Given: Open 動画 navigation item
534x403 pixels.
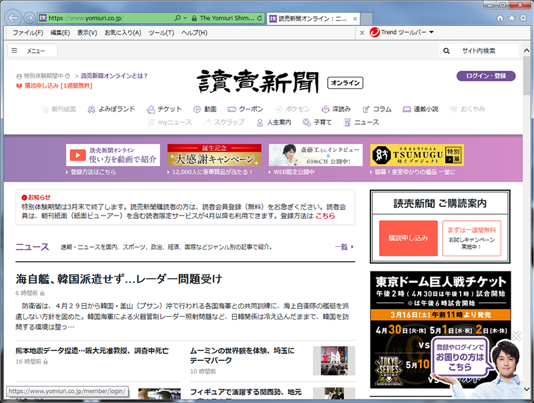Looking at the screenshot, I should pos(205,109).
